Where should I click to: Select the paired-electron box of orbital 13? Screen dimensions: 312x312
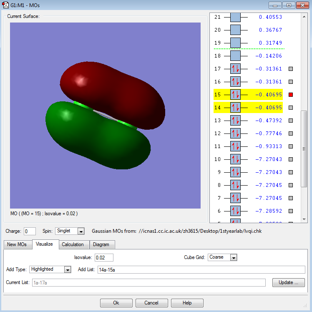click(235, 121)
